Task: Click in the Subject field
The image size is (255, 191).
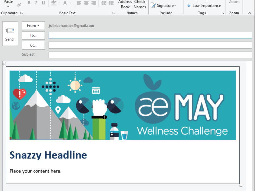Action: [x=151, y=55]
